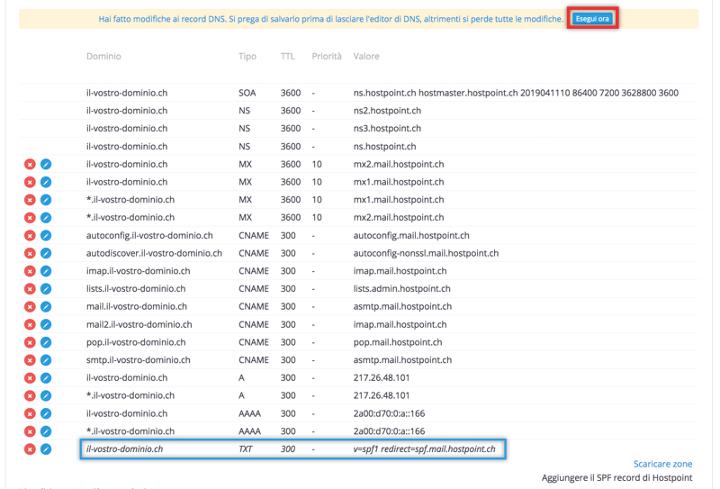Click the Esegui ora button

pyautogui.click(x=592, y=19)
